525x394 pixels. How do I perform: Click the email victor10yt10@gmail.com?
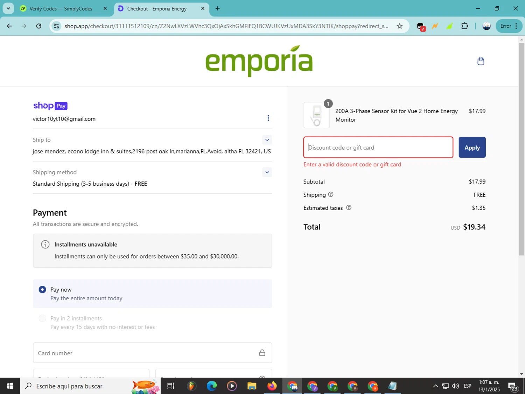(x=64, y=119)
